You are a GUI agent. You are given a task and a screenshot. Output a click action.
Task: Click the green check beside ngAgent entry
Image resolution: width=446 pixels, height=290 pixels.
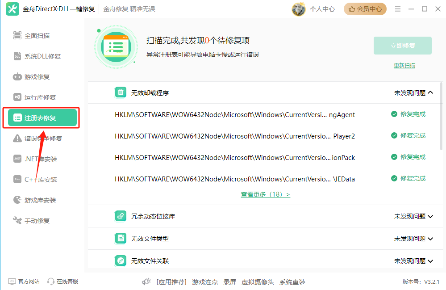[394, 114]
